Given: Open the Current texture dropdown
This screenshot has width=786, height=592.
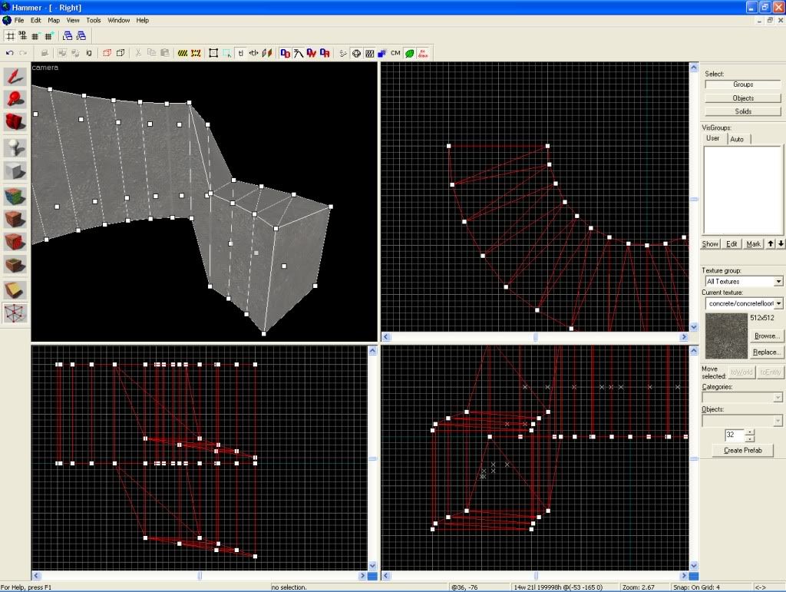Looking at the screenshot, I should (778, 304).
